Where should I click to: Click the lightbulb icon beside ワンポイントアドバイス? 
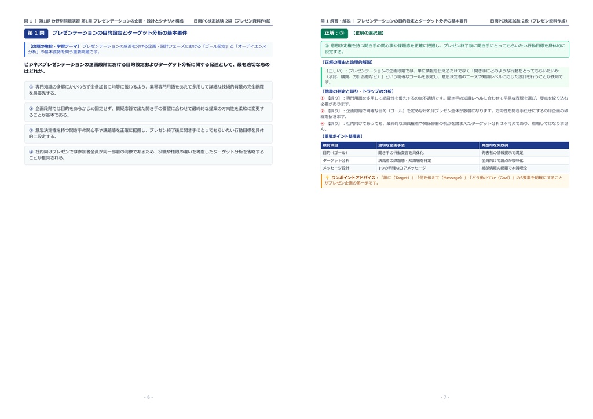pos(327,178)
